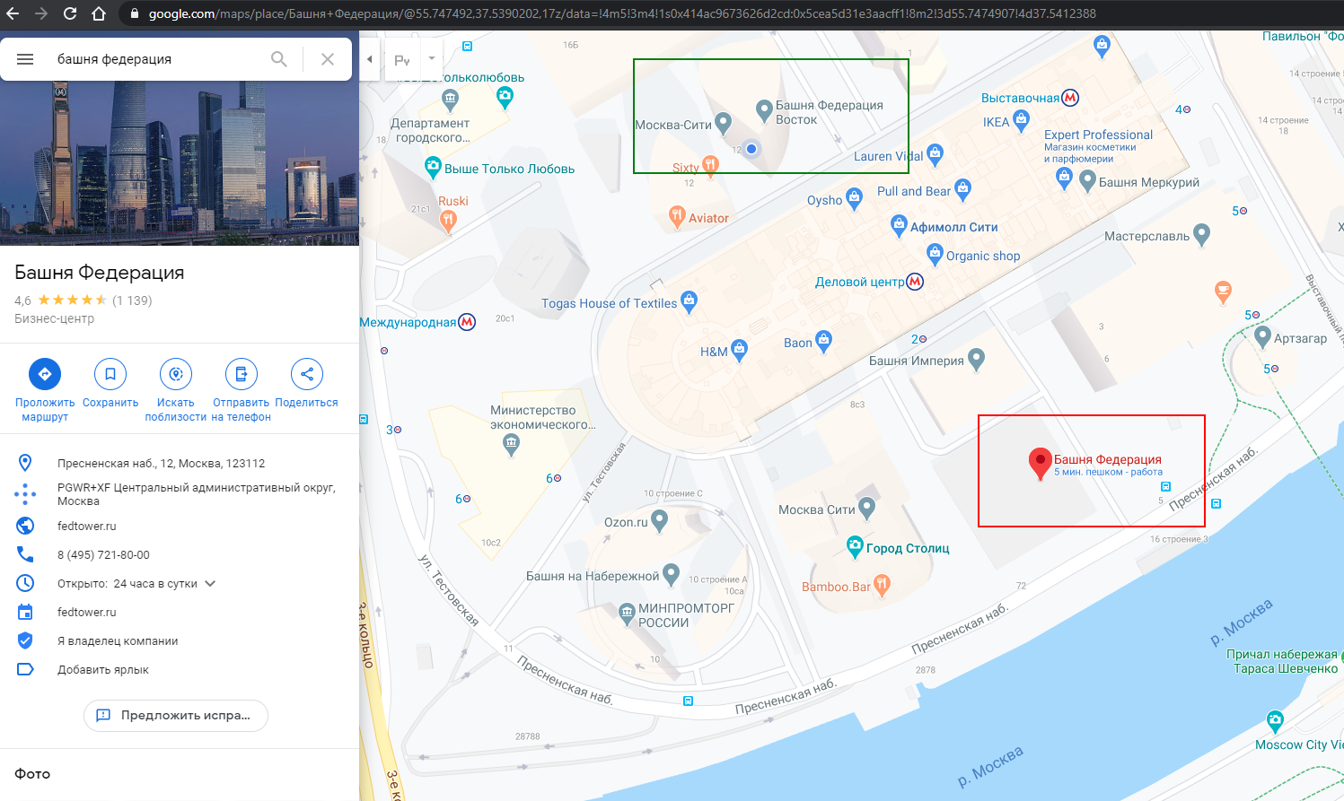
Task: Click Башня Федерация Восток map marker
Action: [764, 111]
